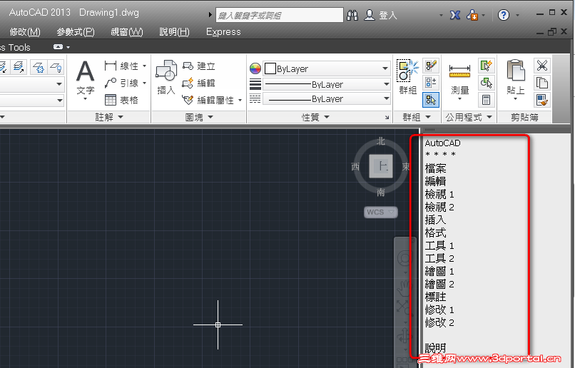The image size is (575, 368).
Task: Toggle the highlighted group selection button
Action: pyautogui.click(x=430, y=100)
